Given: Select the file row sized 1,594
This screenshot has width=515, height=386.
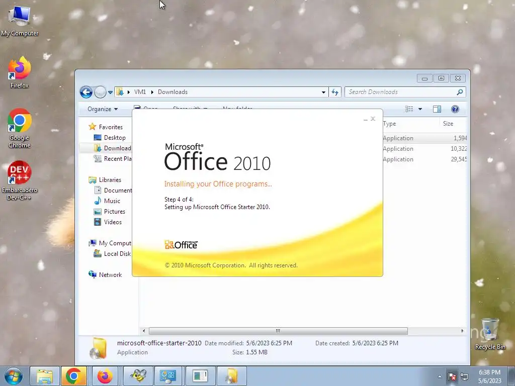Looking at the screenshot, I should pos(424,138).
